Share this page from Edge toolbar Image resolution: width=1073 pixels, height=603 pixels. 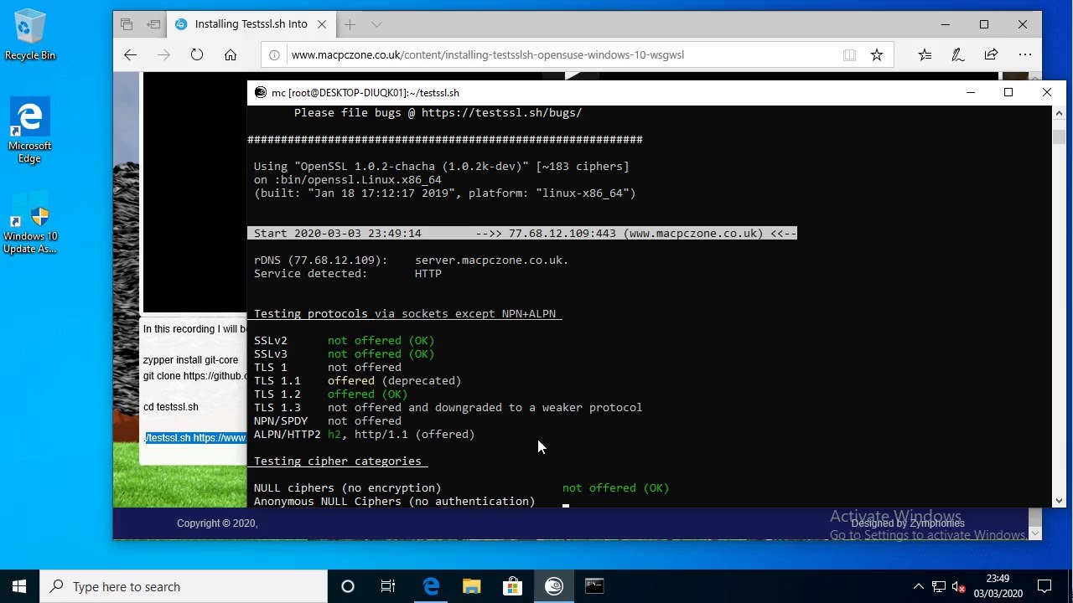coord(991,54)
